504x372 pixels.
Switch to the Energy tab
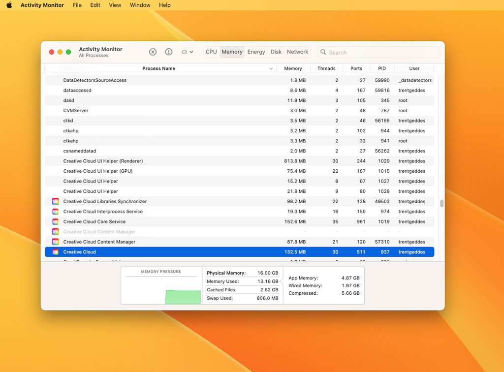[x=256, y=52]
